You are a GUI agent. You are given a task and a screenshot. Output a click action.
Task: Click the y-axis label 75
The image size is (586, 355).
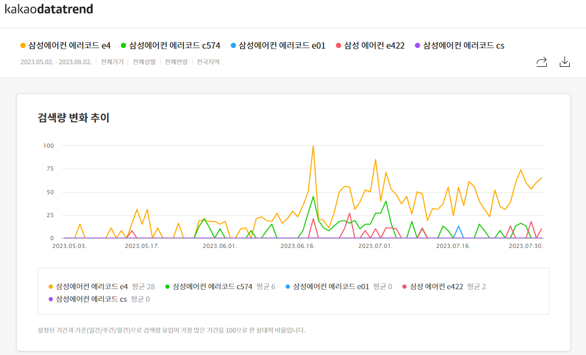click(50, 169)
